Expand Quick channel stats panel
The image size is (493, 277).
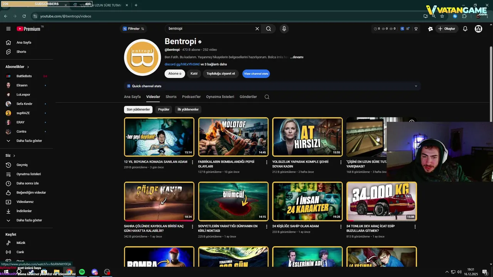[x=416, y=86]
